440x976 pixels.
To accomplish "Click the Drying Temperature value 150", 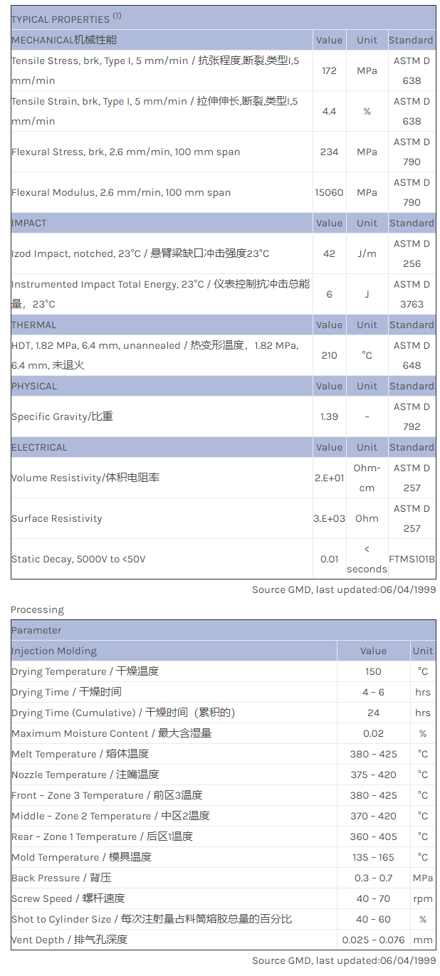I will 373,671.
